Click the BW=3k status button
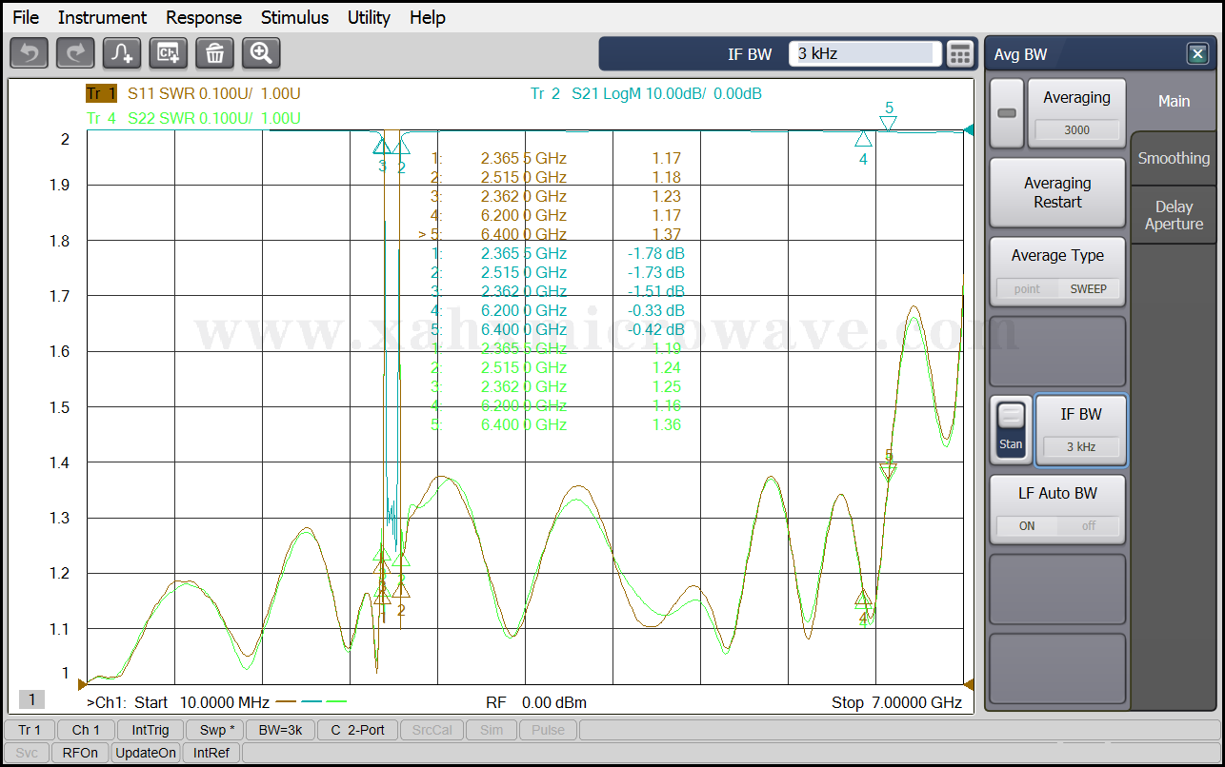Image resolution: width=1225 pixels, height=767 pixels. click(x=281, y=730)
